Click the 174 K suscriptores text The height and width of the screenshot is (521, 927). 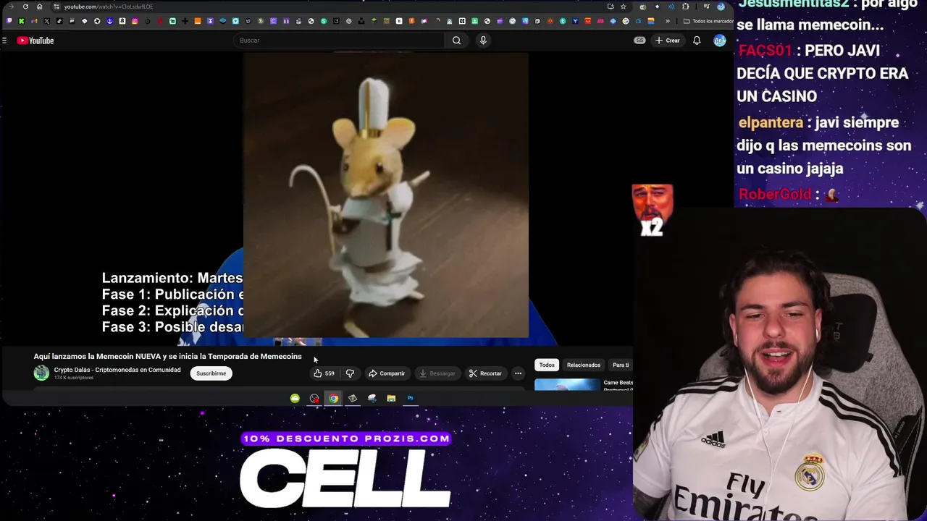pyautogui.click(x=73, y=378)
